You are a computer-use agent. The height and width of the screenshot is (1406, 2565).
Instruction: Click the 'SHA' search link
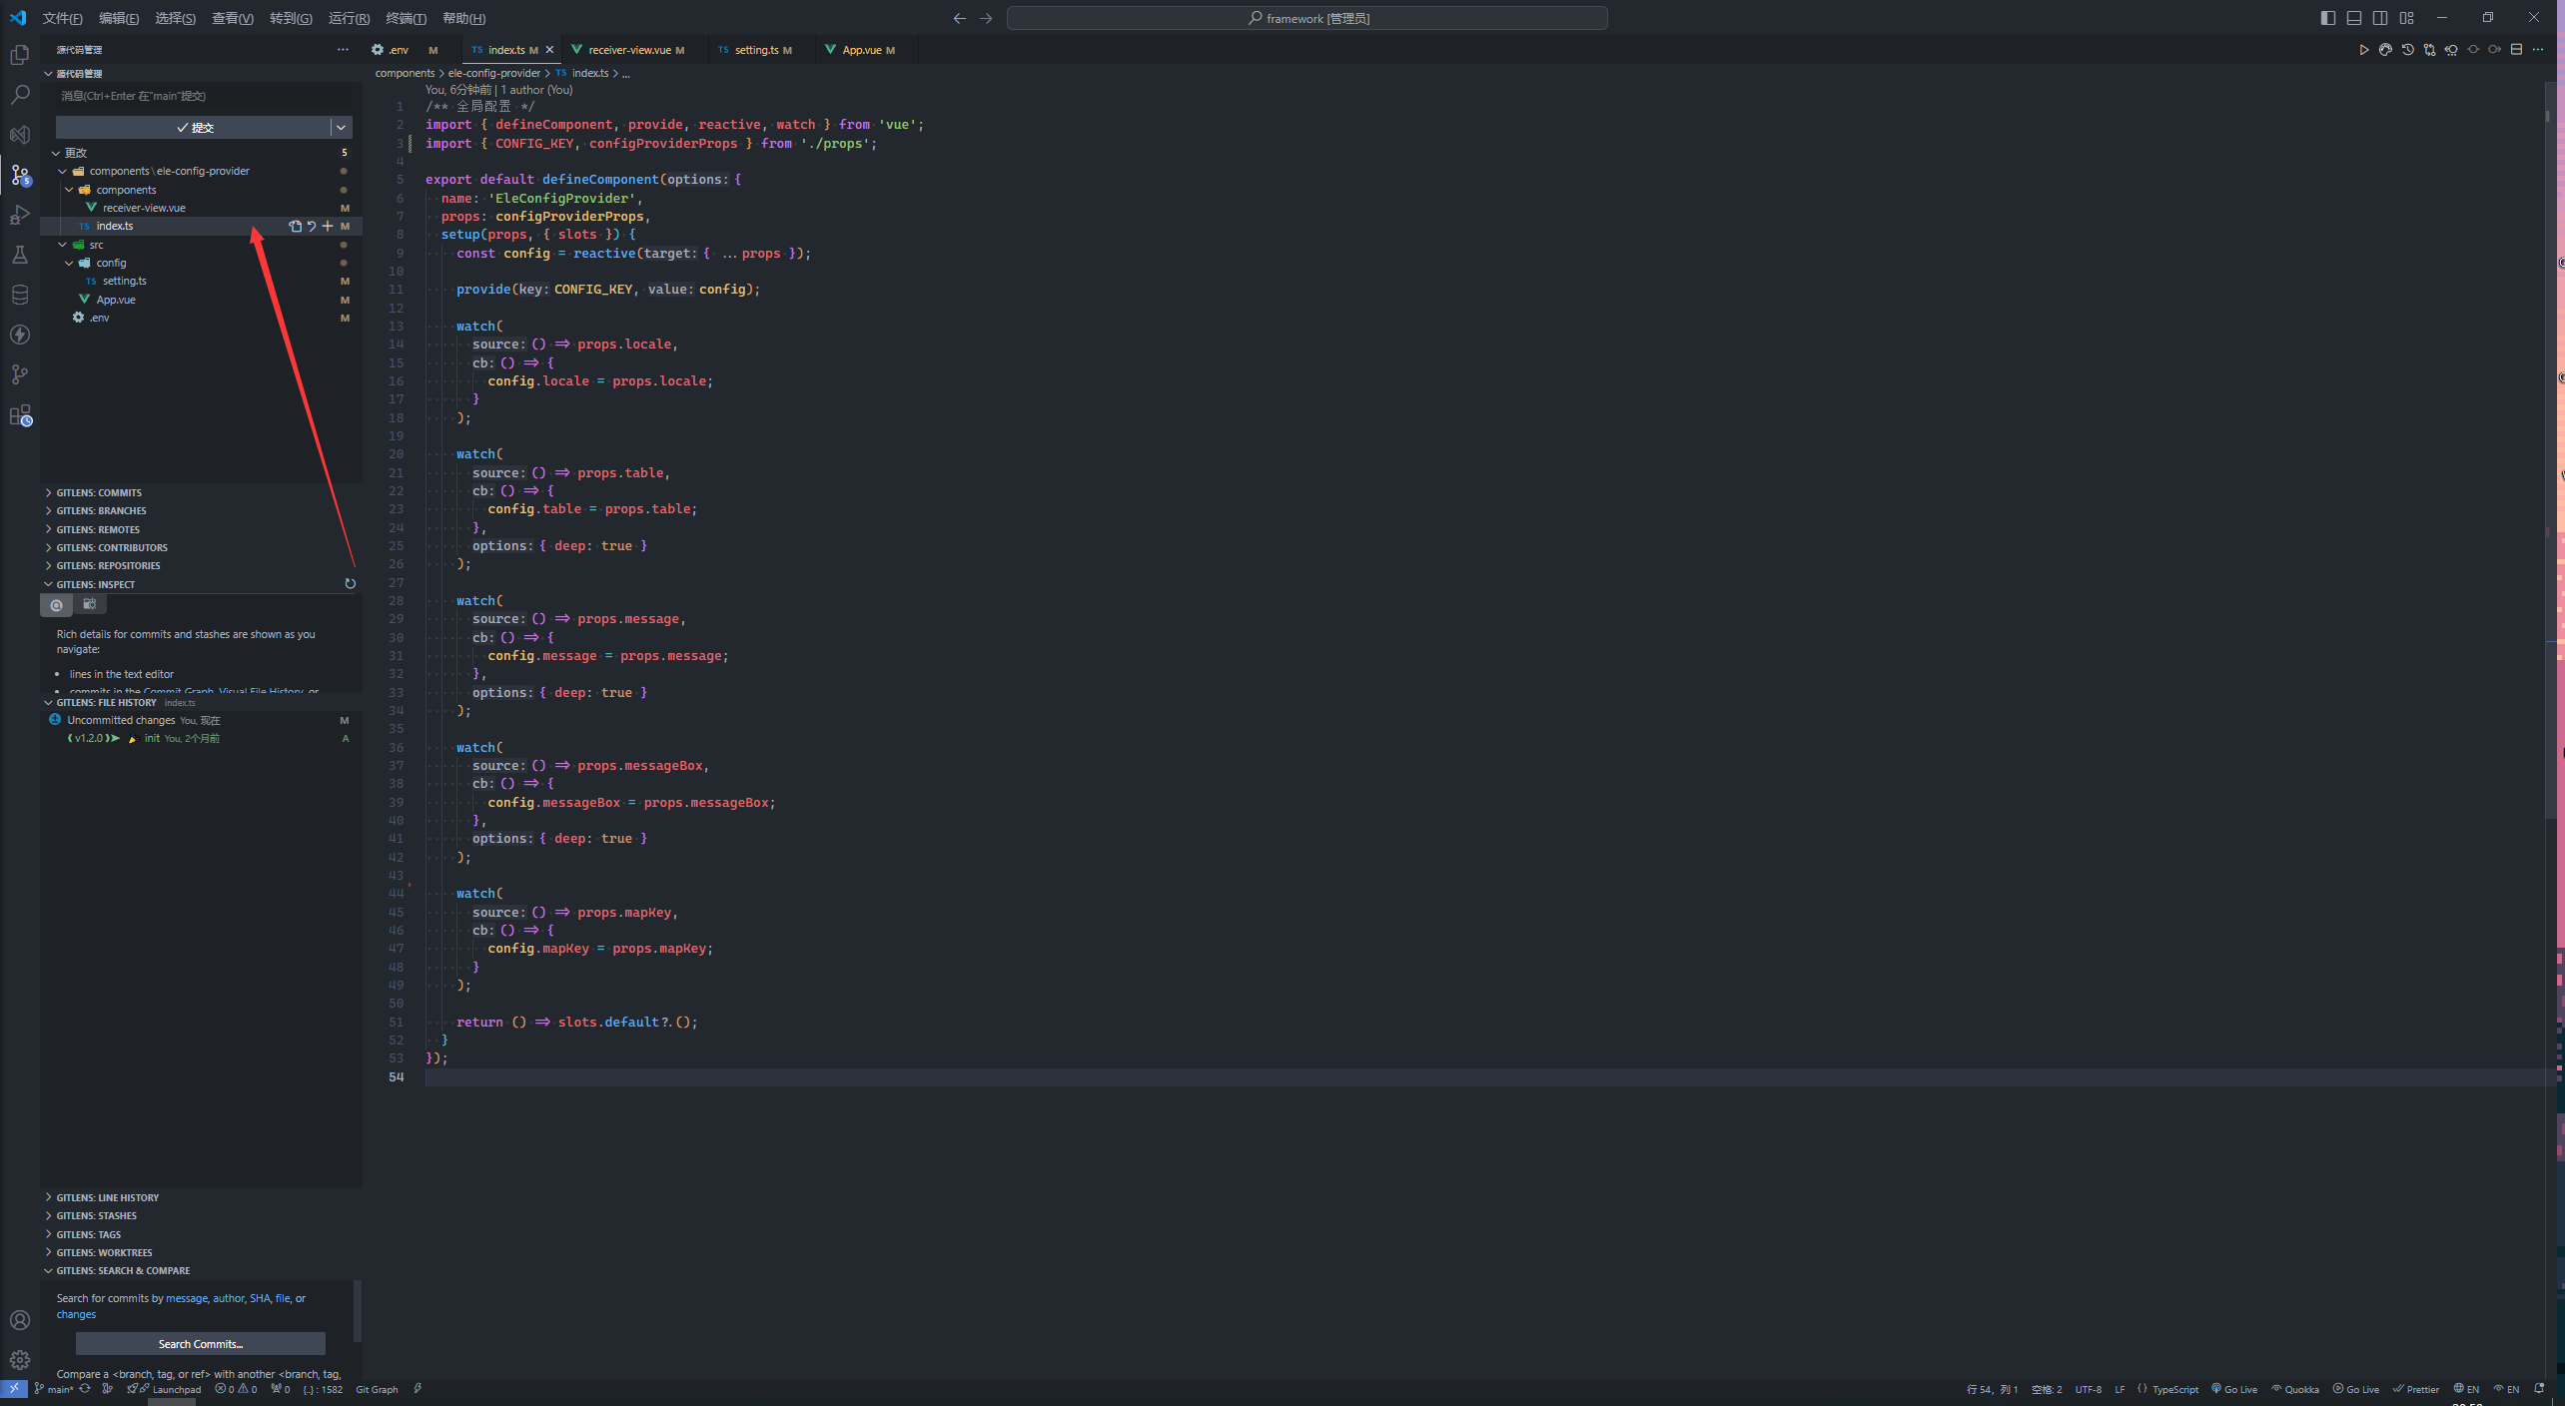[x=260, y=1298]
